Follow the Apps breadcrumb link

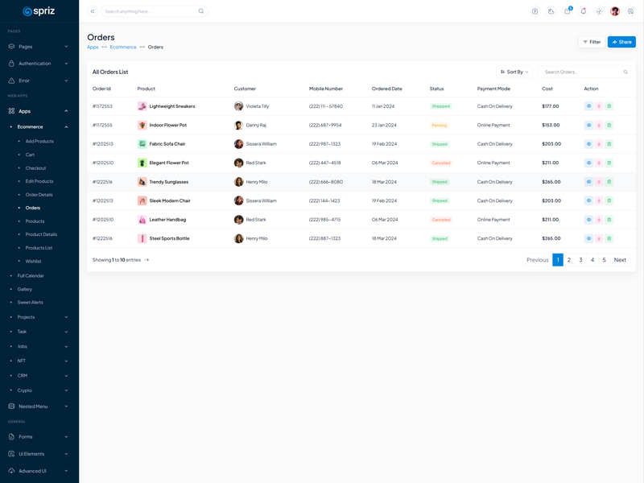click(x=93, y=47)
